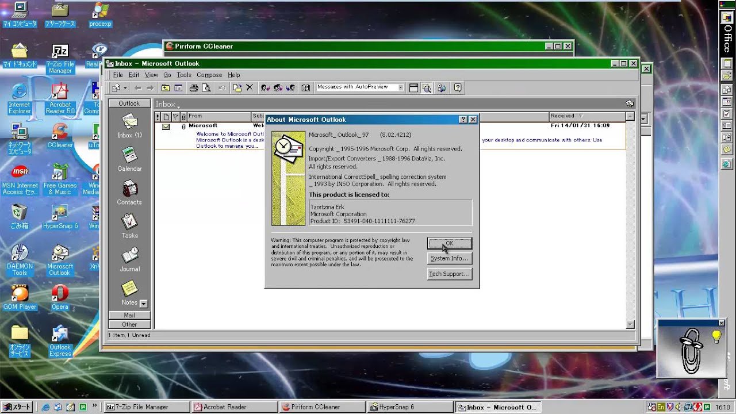
Task: Switch to Piriform CCleaner taskbar button
Action: coord(322,407)
